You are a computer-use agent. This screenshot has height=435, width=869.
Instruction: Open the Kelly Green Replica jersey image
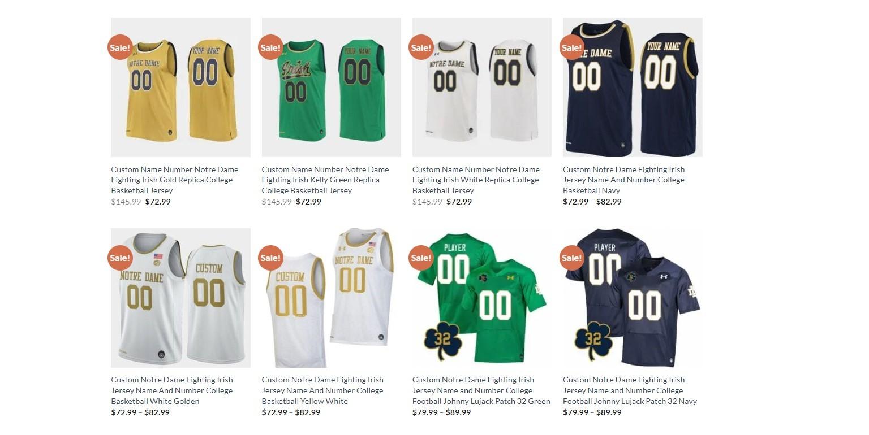[x=331, y=87]
